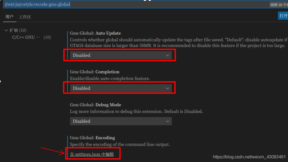
Task: Click the Log more information description text
Action: [136, 111]
